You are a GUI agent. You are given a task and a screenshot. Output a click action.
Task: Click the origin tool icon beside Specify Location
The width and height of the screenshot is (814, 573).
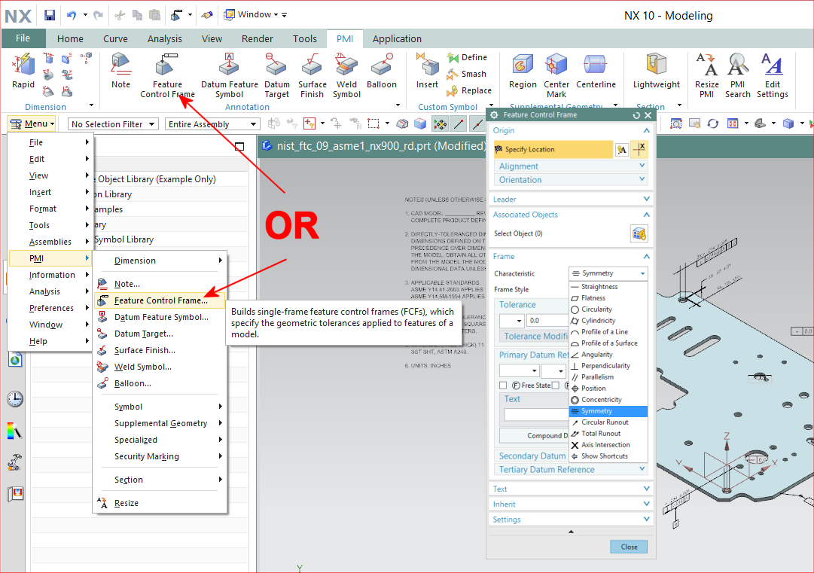click(640, 150)
